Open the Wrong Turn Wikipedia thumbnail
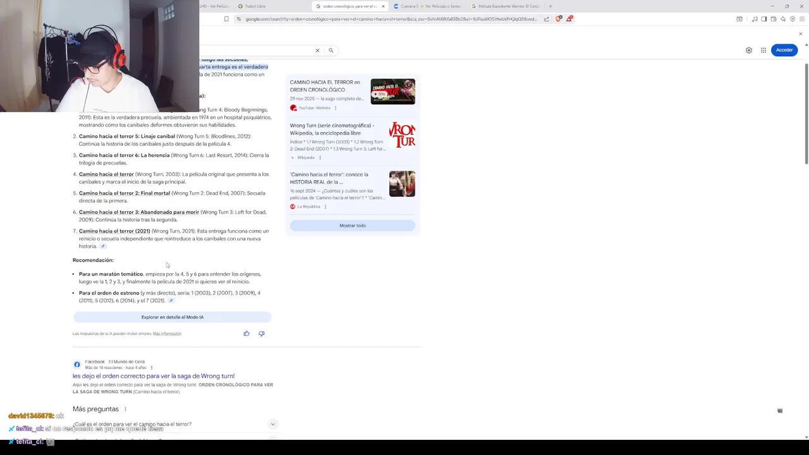The height and width of the screenshot is (455, 809). [402, 135]
